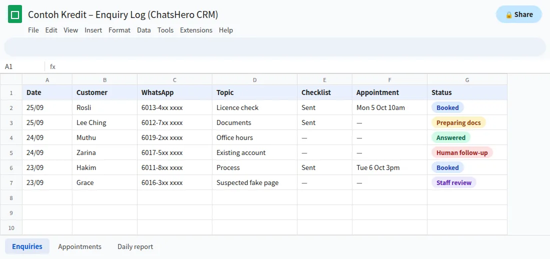Click the Office hours topic cell

[x=255, y=137]
